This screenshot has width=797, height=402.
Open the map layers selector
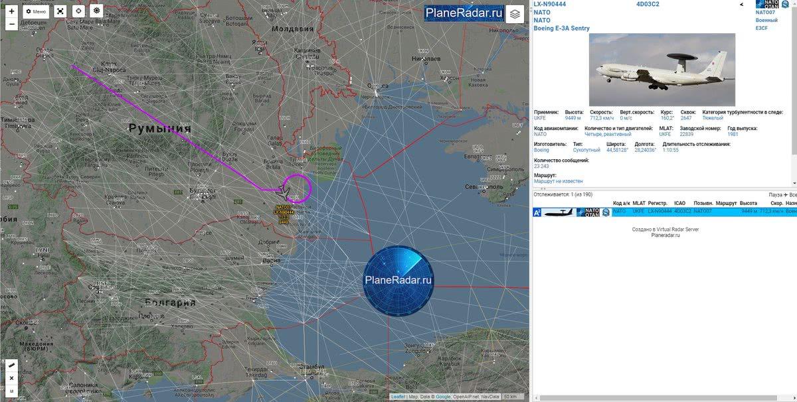(515, 14)
